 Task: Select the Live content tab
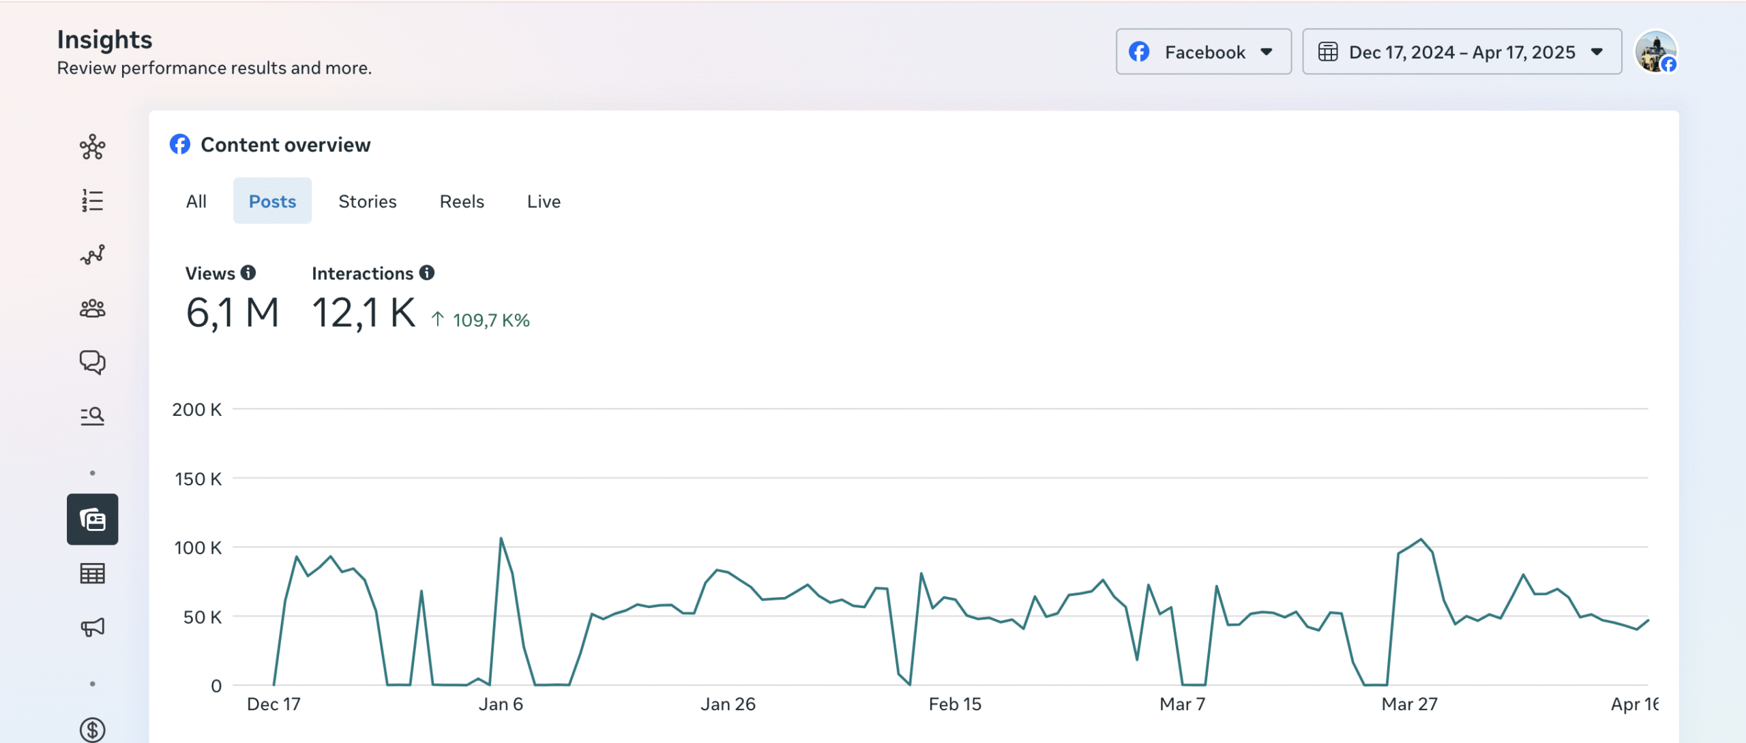[x=544, y=201]
